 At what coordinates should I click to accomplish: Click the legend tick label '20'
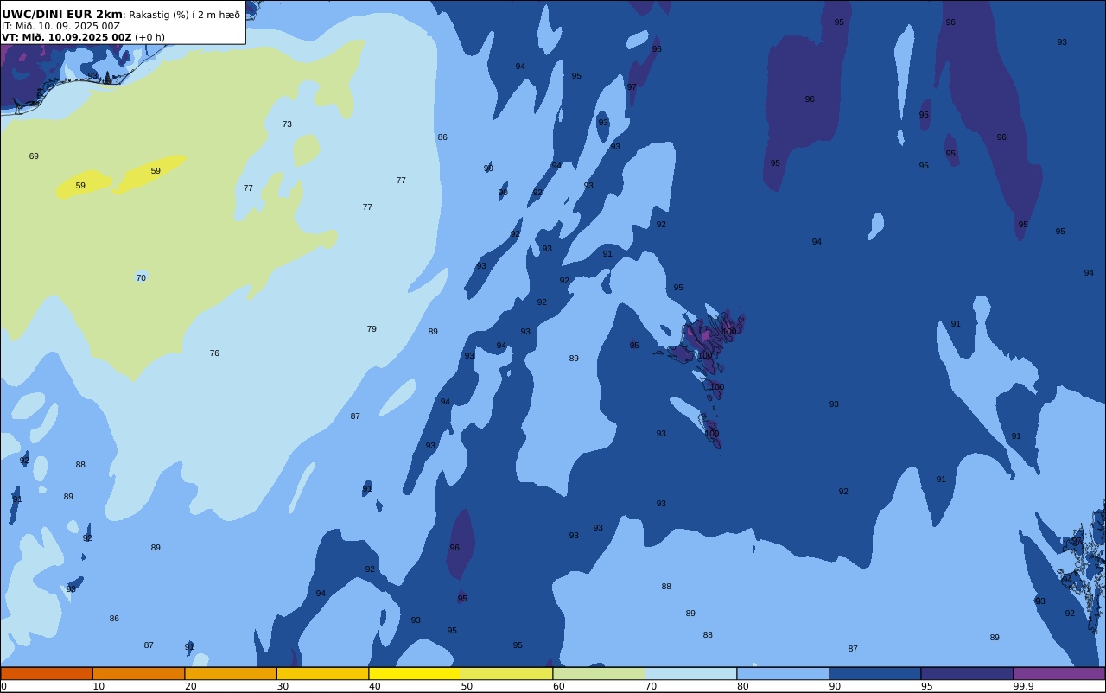pos(190,686)
